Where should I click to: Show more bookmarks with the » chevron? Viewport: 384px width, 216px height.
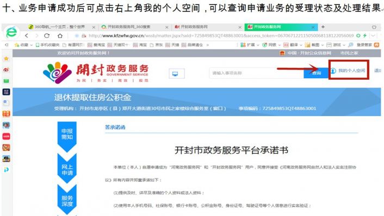point(208,45)
